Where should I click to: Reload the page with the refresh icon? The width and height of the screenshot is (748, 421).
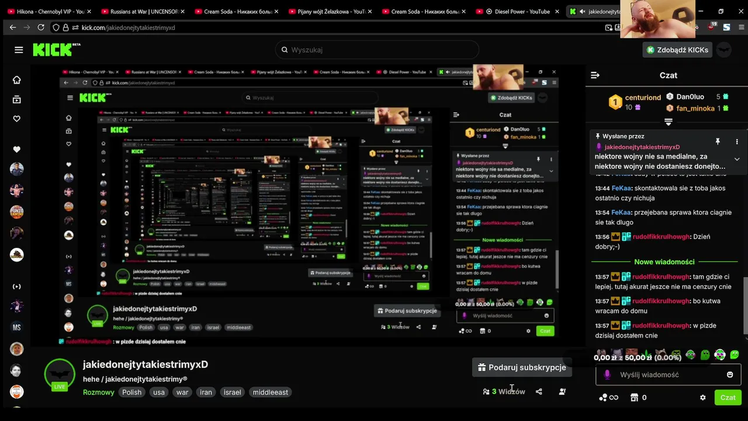coord(40,27)
